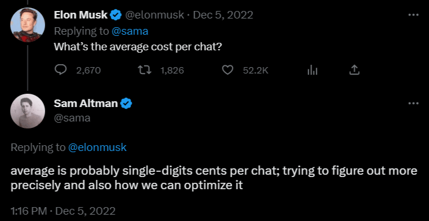Click the @sama handle under Sam Altman

(72, 118)
